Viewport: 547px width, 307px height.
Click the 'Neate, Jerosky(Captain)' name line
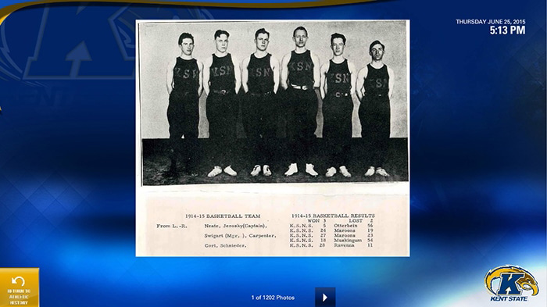click(236, 226)
